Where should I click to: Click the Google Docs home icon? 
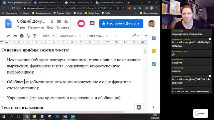click(x=8, y=24)
